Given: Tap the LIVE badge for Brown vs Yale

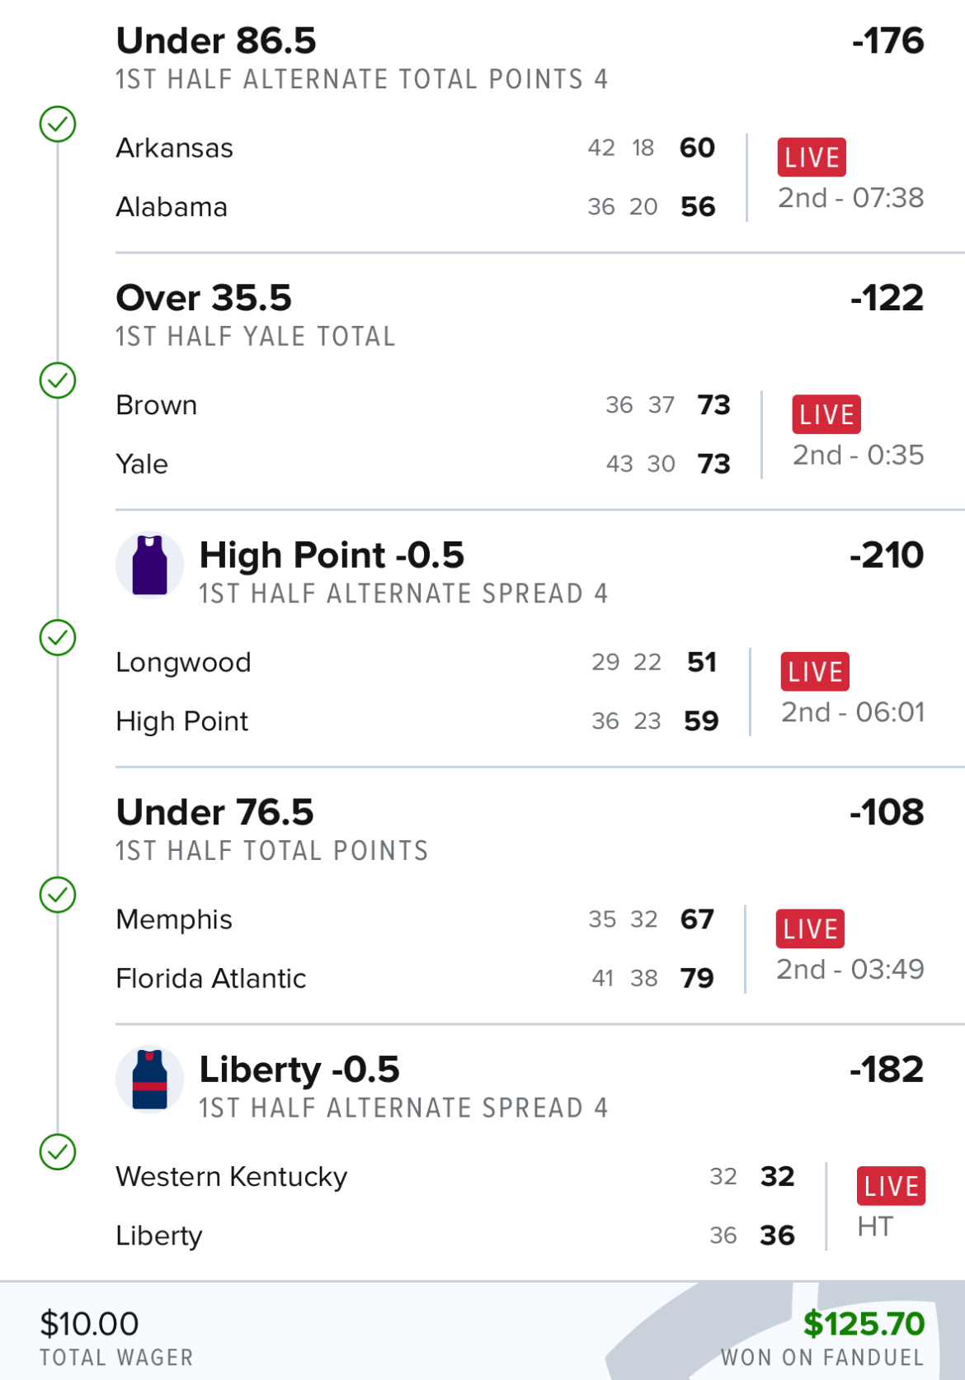Looking at the screenshot, I should click(x=826, y=414).
